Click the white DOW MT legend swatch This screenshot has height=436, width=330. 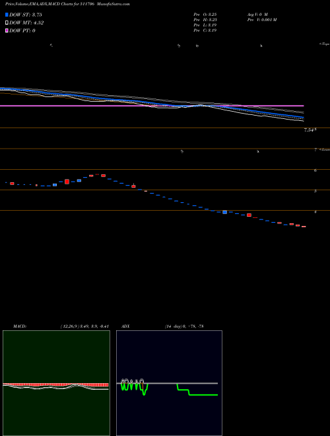(x=7, y=23)
